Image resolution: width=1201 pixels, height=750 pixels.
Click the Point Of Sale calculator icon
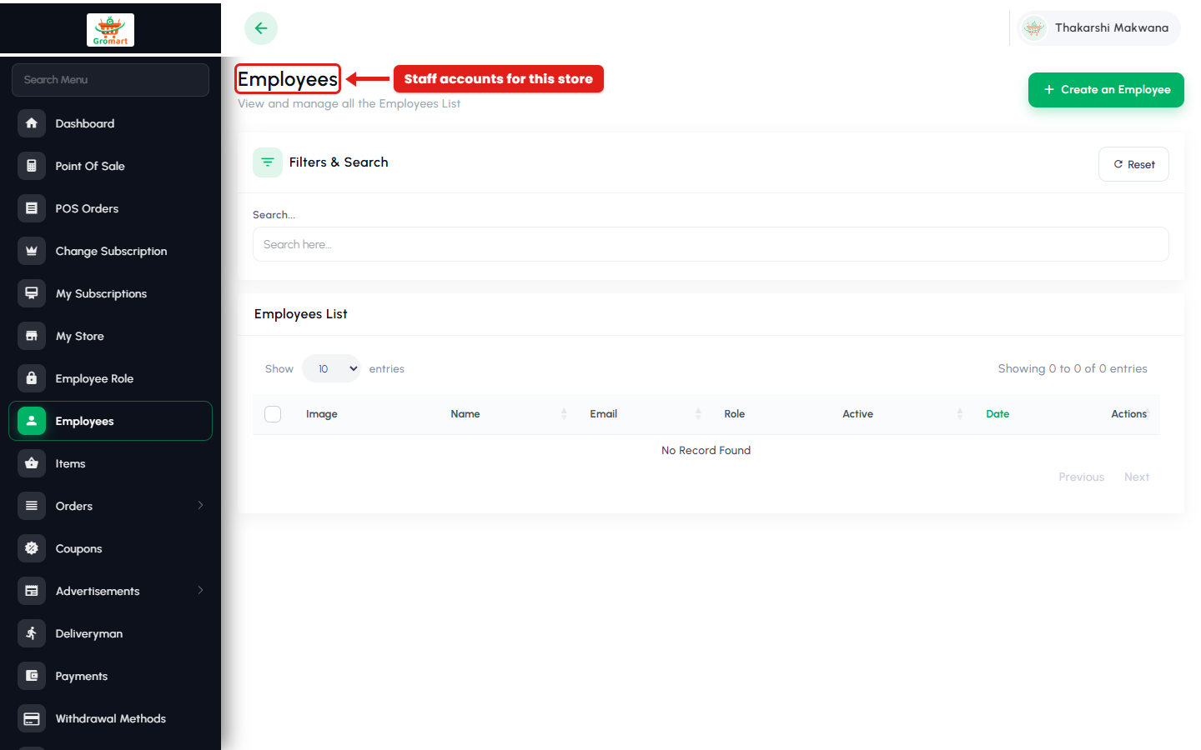point(32,166)
